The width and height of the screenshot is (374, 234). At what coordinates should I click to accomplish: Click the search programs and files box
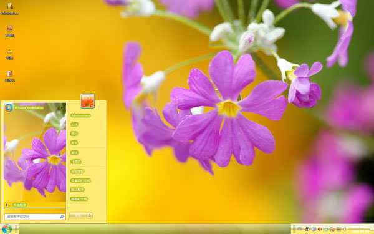pyautogui.click(x=34, y=217)
